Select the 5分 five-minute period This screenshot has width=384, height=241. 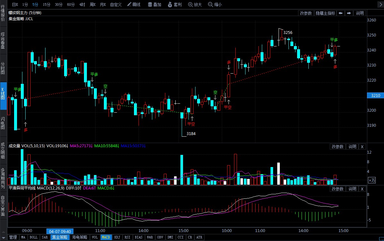[x=35, y=4]
